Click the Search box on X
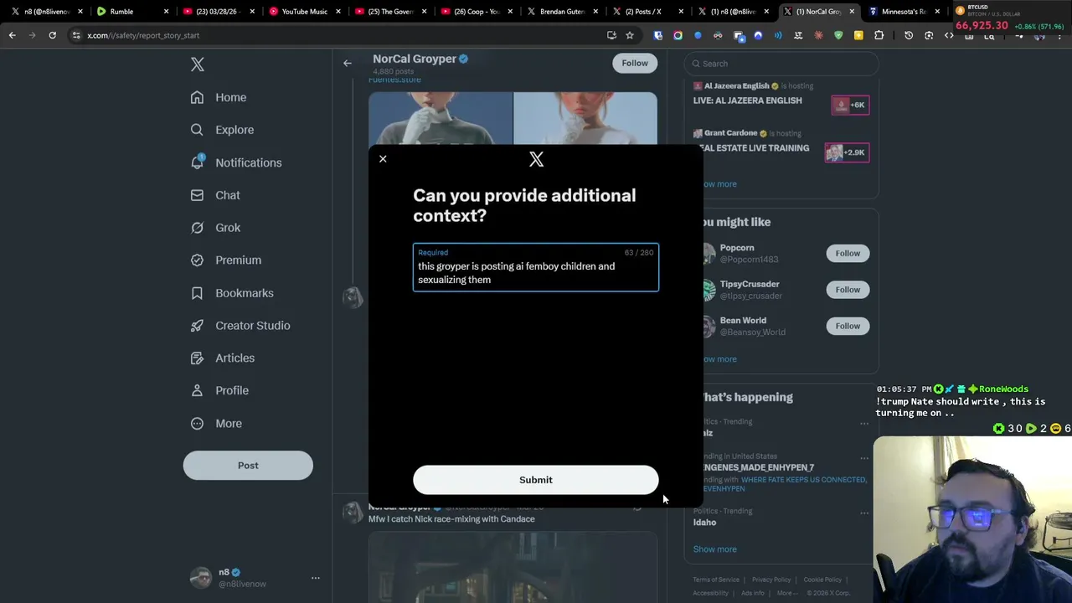 [781, 64]
